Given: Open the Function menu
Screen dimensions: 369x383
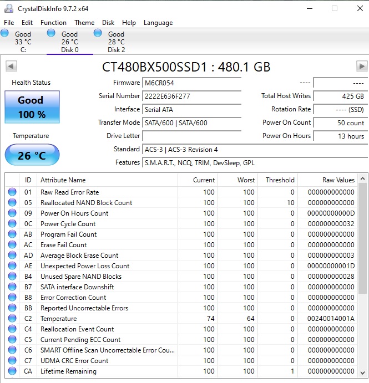Looking at the screenshot, I should [x=53, y=23].
